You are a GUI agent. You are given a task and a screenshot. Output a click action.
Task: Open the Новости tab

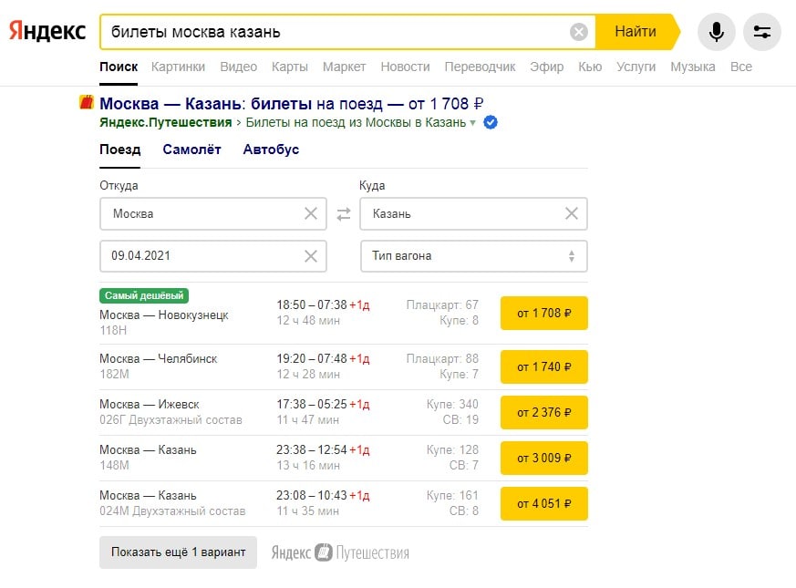(x=405, y=67)
